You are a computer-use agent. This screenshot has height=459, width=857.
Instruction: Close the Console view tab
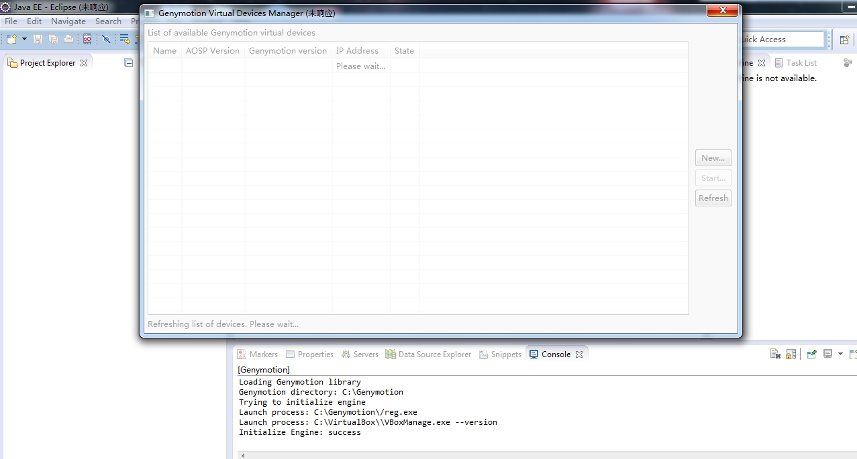click(x=579, y=354)
